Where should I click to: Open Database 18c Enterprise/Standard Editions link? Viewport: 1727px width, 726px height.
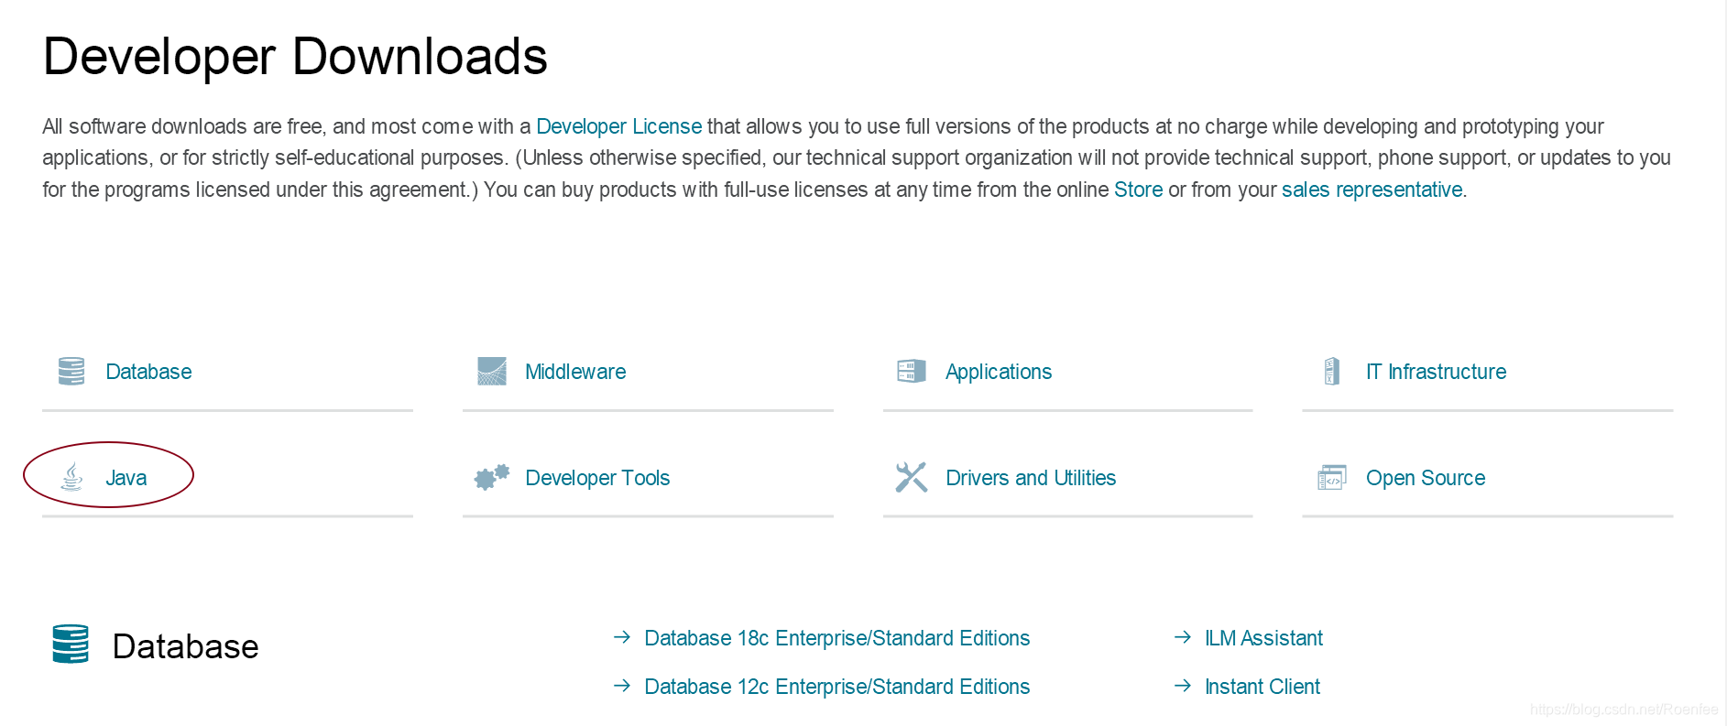(837, 638)
